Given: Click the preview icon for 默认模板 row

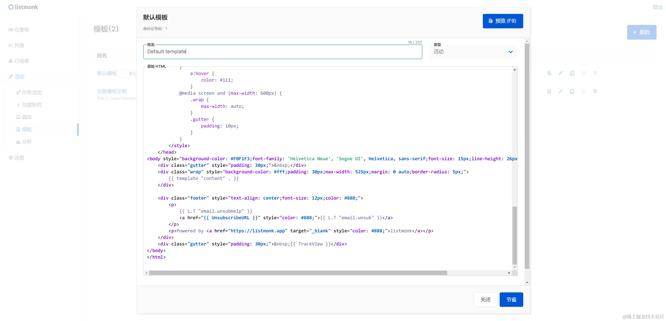Looking at the screenshot, I should 549,73.
